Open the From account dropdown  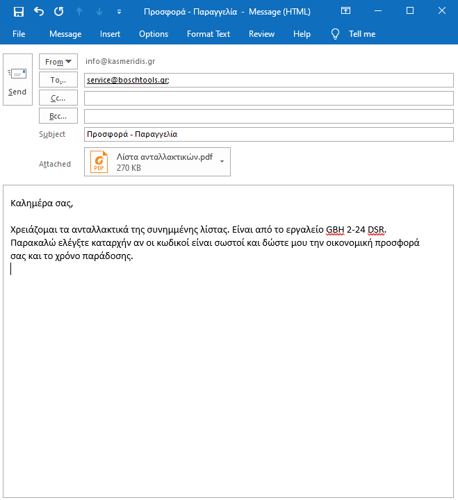tap(58, 62)
